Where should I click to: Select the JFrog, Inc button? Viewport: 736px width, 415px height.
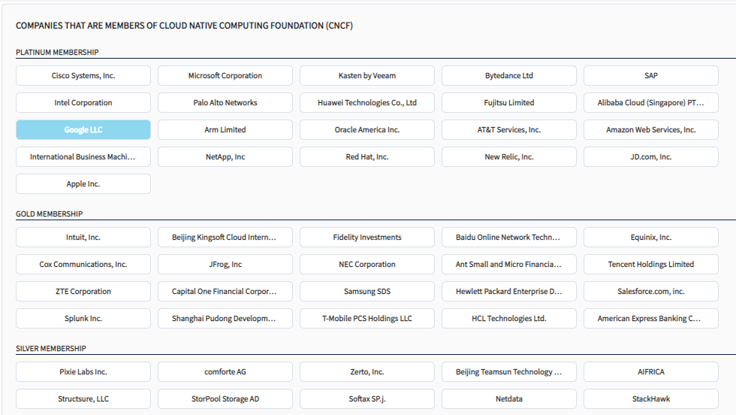click(x=225, y=264)
